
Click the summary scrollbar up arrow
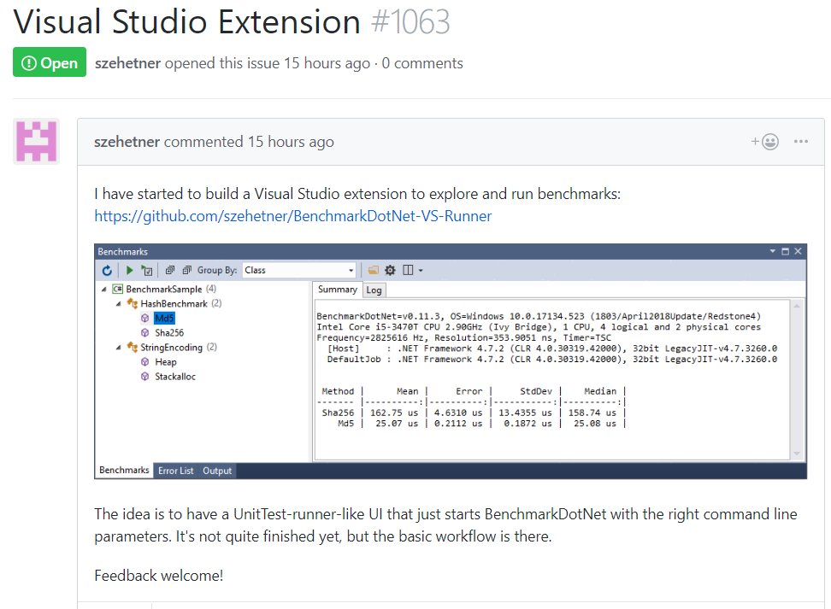click(x=797, y=306)
